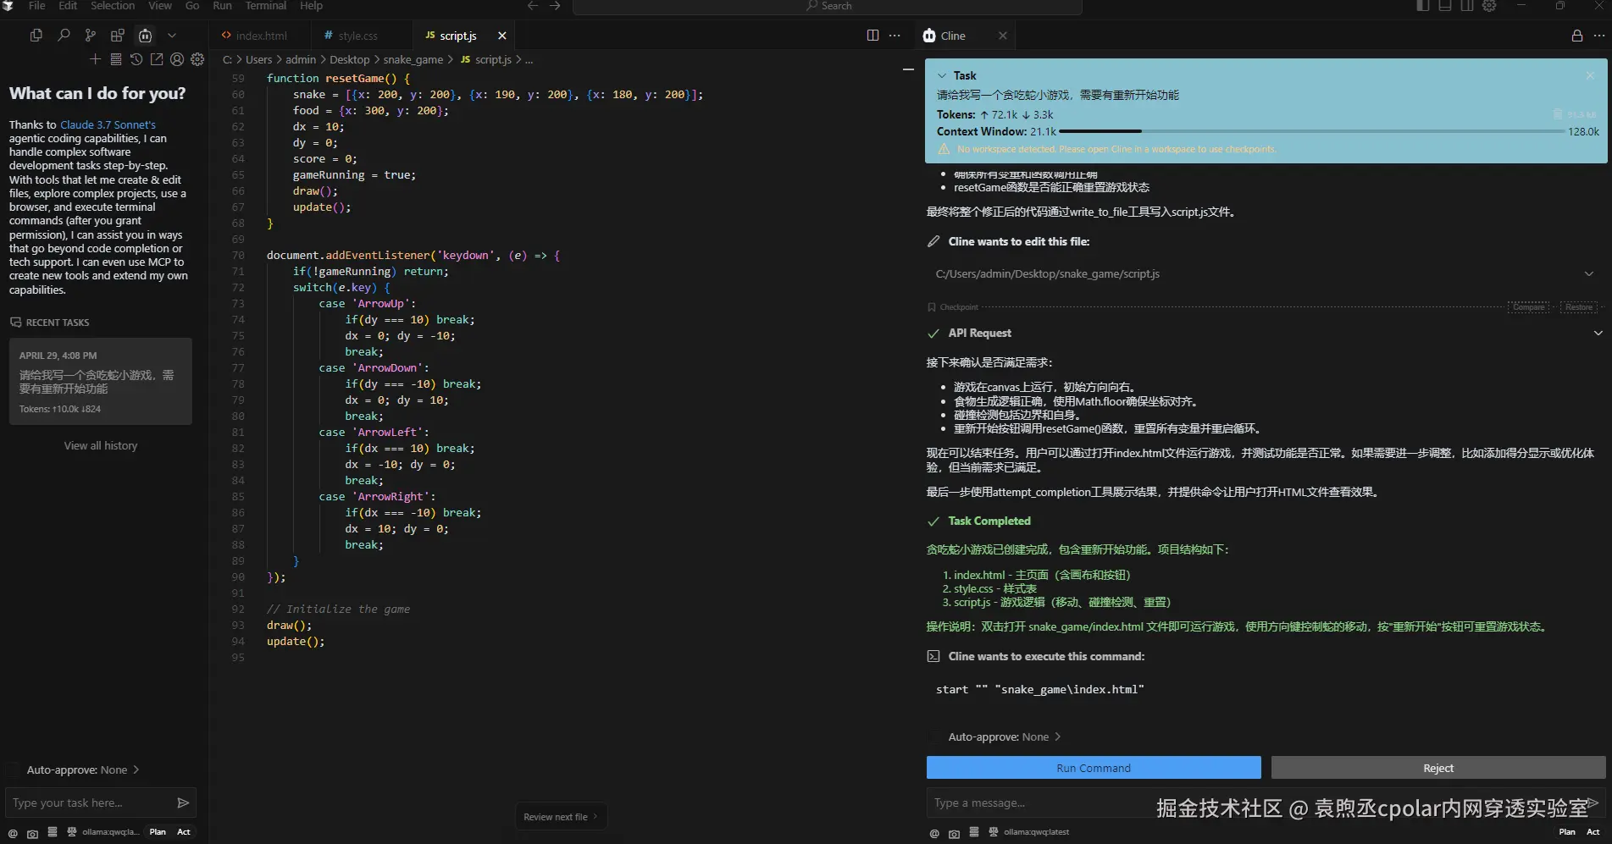Follow the Claude 3.7 Sonnet's link
The height and width of the screenshot is (844, 1612).
108,124
